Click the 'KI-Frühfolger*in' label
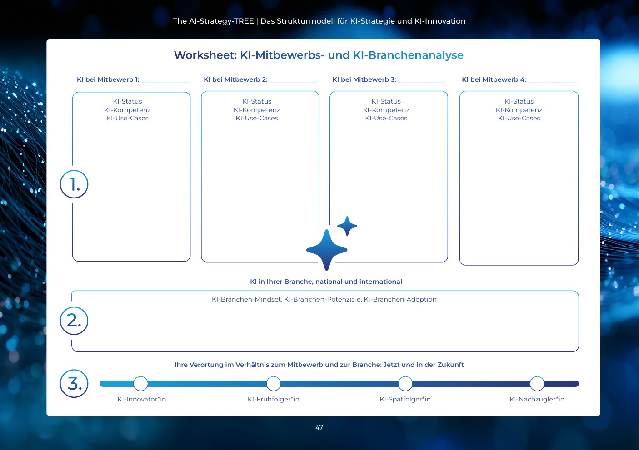 [274, 399]
